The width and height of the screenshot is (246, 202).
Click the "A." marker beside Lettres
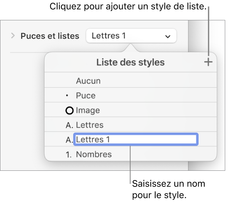[x=69, y=125]
